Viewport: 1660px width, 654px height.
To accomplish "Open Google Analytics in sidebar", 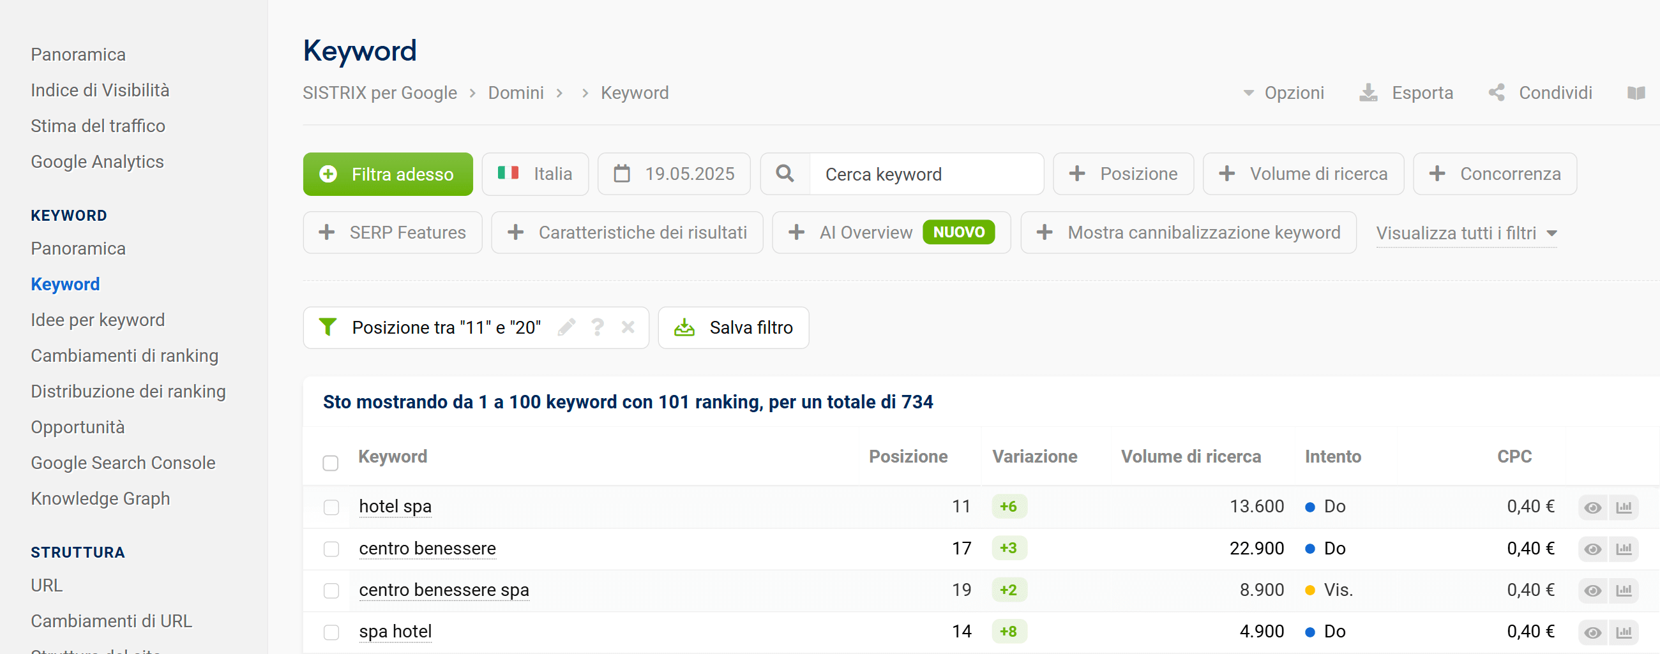I will (x=97, y=161).
